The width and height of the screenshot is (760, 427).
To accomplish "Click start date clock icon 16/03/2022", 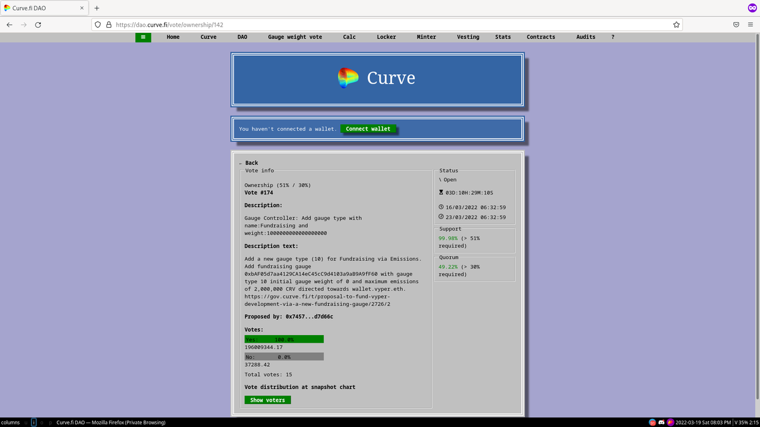I will 441,207.
